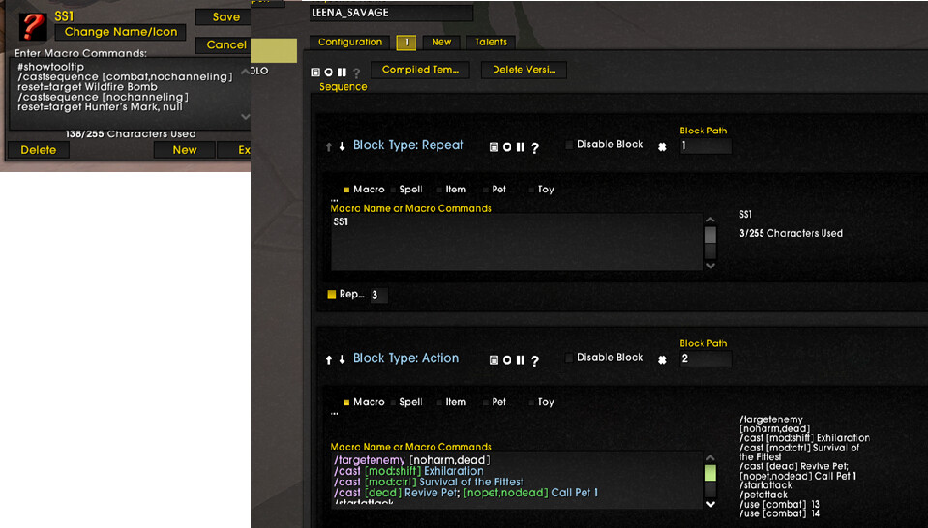The height and width of the screenshot is (528, 928).
Task: Toggle the Rep... checkbox in Repeat block
Action: (x=331, y=294)
